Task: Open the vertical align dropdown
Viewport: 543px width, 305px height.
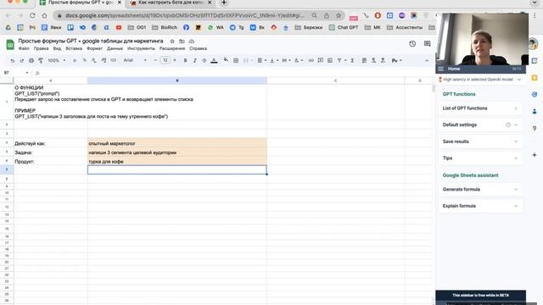Action: coord(273,60)
